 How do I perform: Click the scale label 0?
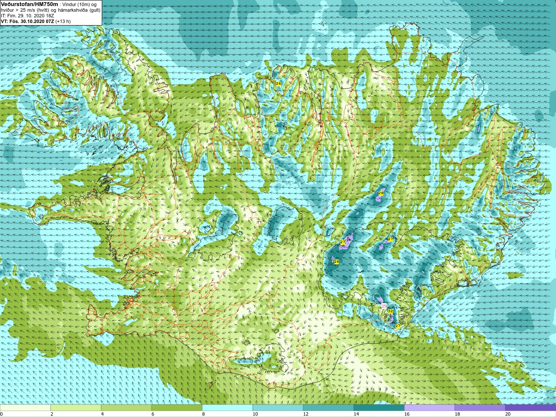coord(2,414)
